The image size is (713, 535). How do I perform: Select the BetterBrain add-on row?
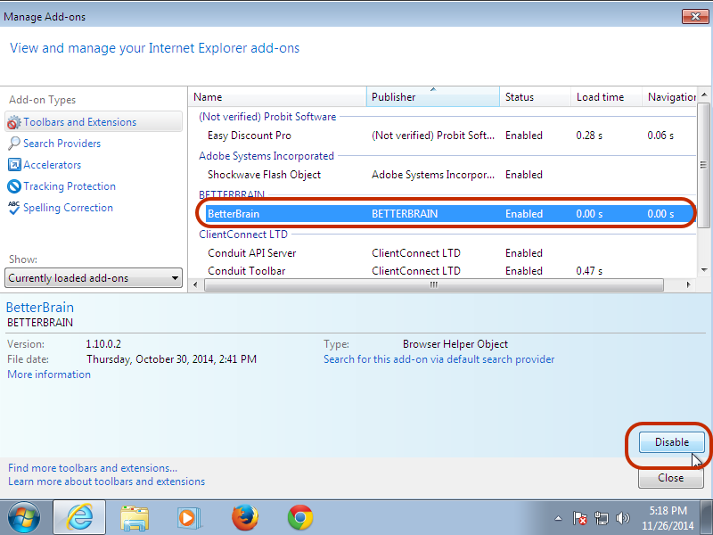click(451, 214)
